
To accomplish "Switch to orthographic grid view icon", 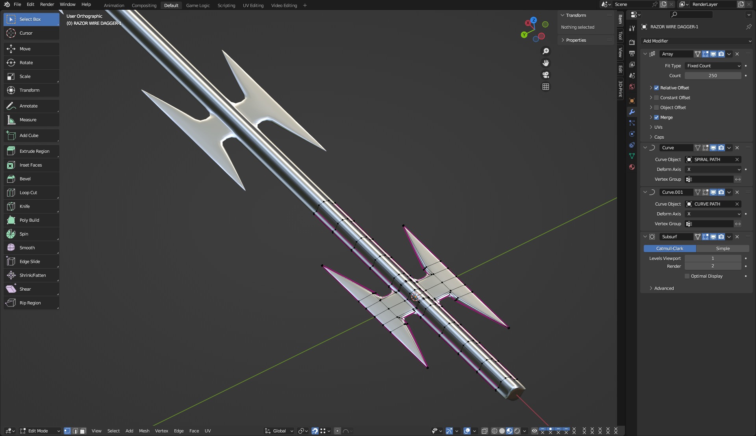I will pos(546,87).
